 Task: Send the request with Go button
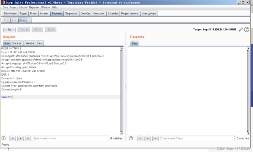(9, 29)
